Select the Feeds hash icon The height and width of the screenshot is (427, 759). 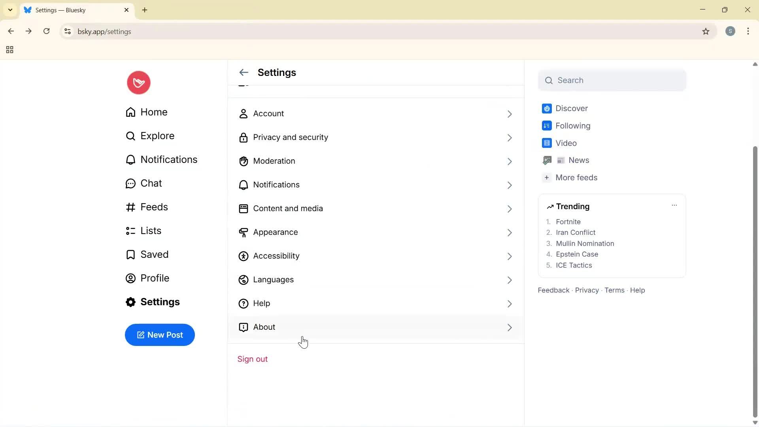click(130, 207)
